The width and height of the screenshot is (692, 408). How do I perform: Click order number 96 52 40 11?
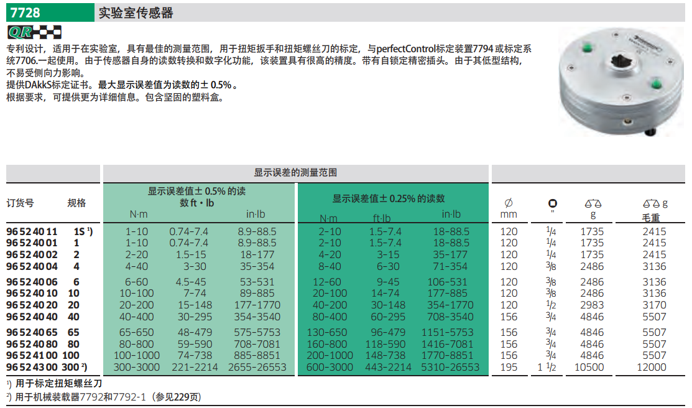pyautogui.click(x=31, y=231)
